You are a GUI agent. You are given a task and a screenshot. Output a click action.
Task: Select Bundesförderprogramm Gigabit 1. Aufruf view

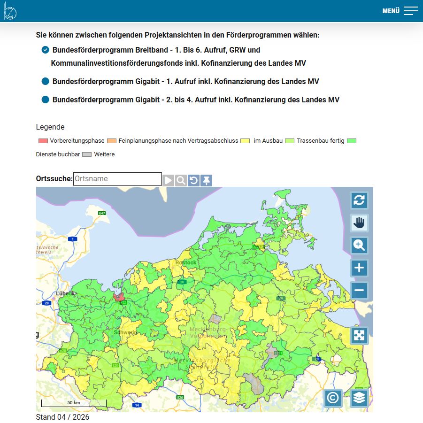click(45, 81)
